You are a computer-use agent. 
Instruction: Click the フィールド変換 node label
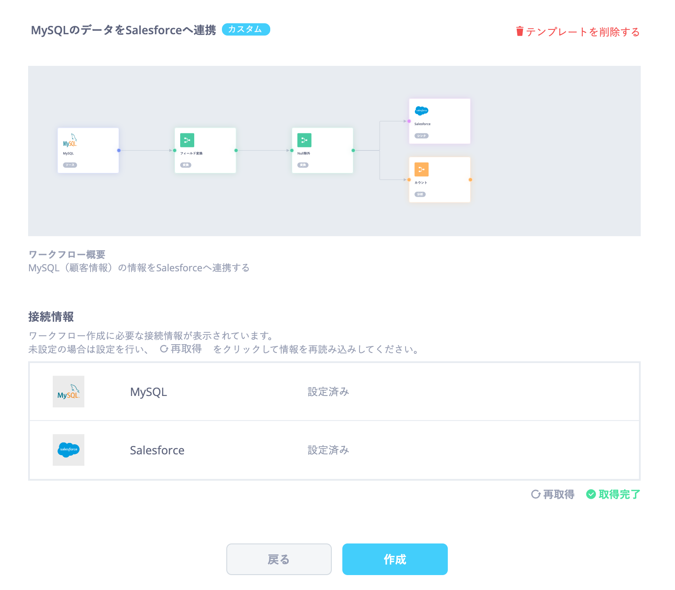(191, 153)
